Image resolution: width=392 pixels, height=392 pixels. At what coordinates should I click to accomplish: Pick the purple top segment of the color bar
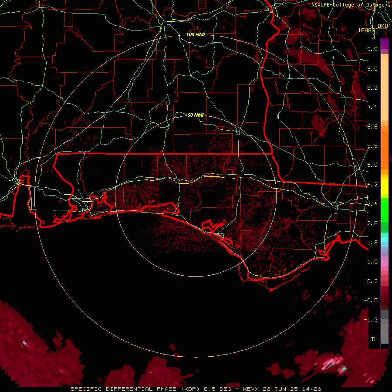pos(385,44)
